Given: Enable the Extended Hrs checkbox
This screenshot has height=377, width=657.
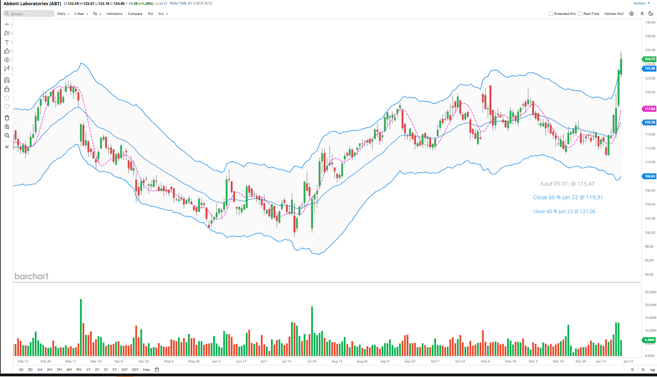Looking at the screenshot, I should 551,14.
